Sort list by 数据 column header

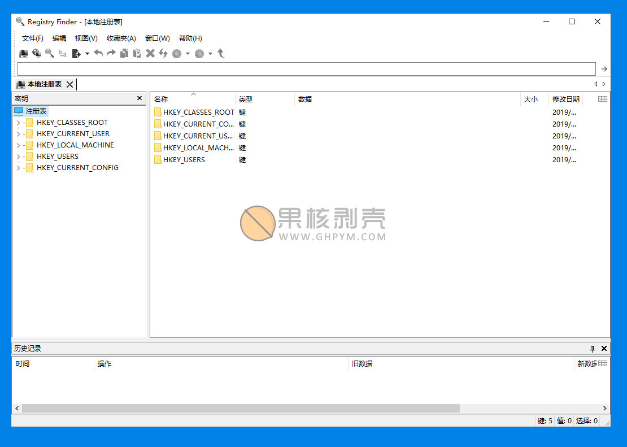407,99
